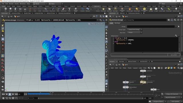Add a Caustic Light from the shelf
Image resolution: width=183 pixels, height=103 pixels.
coord(162,9)
